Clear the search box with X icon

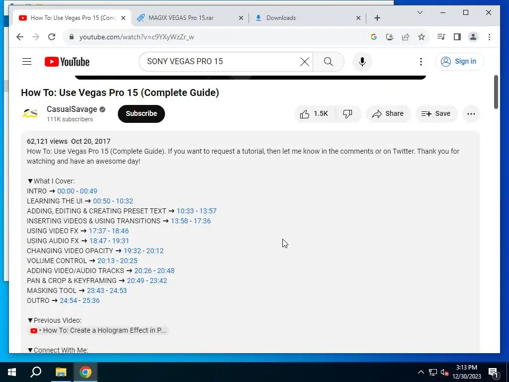click(305, 61)
